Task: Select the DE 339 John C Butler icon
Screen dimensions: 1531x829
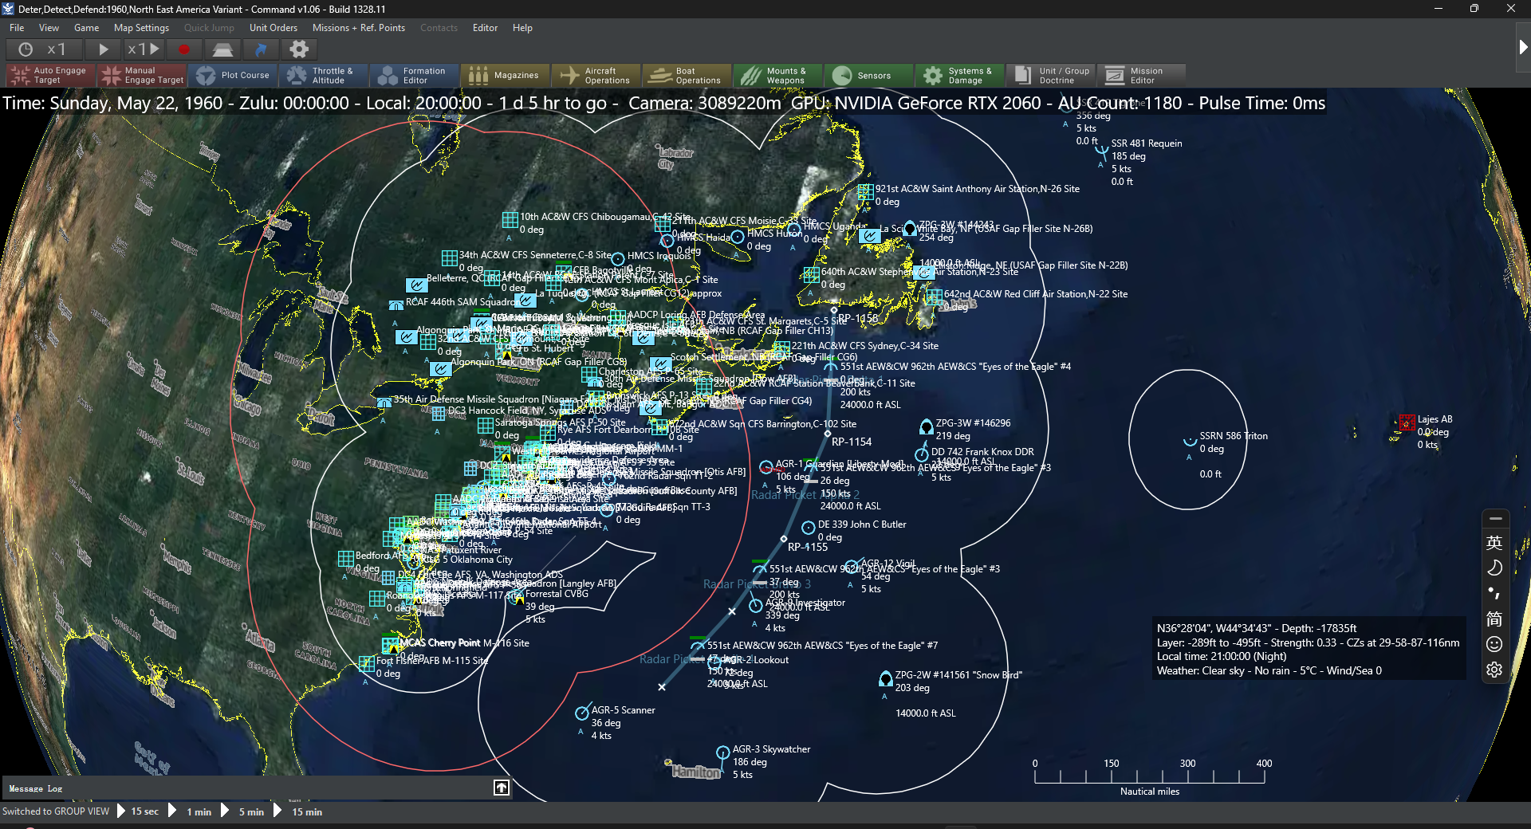Action: tap(808, 528)
